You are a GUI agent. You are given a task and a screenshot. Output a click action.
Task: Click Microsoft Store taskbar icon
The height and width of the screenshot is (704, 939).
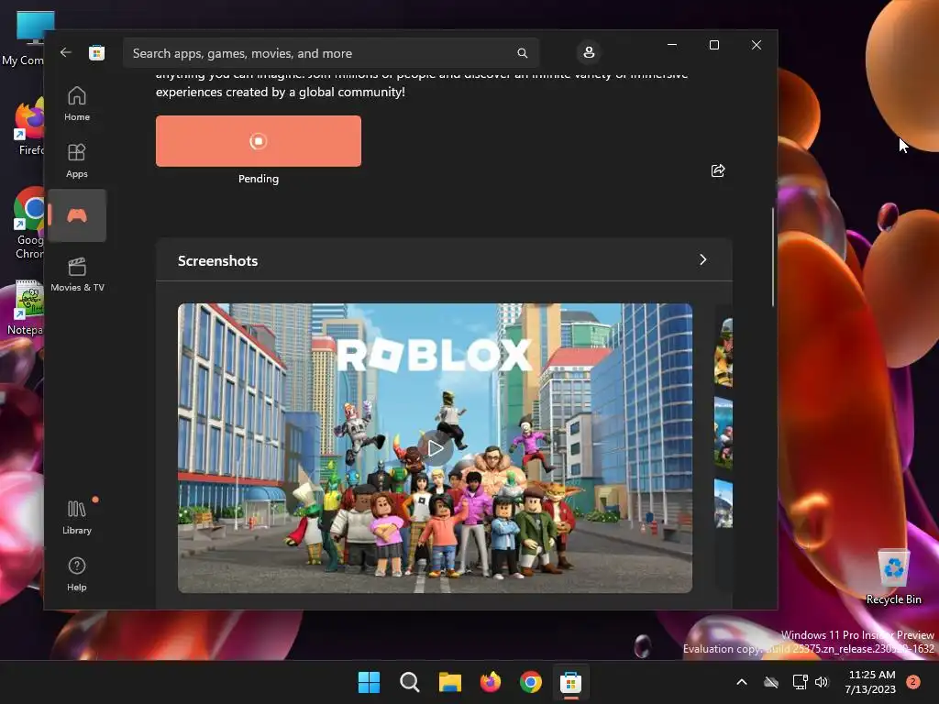(570, 682)
